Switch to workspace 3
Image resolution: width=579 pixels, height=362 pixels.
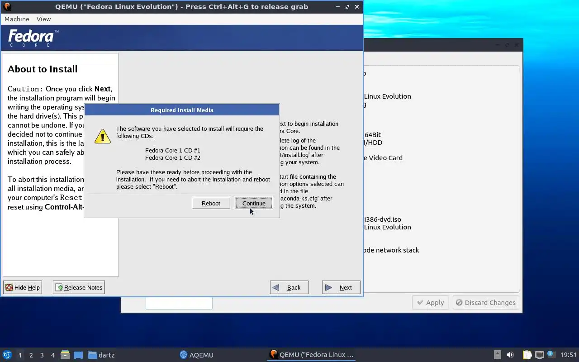(42, 355)
